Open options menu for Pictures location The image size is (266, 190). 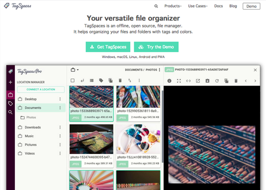pyautogui.click(x=60, y=145)
